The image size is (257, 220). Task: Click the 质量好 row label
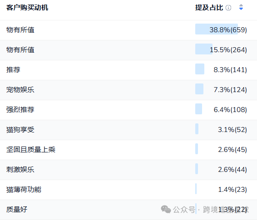click(x=17, y=210)
